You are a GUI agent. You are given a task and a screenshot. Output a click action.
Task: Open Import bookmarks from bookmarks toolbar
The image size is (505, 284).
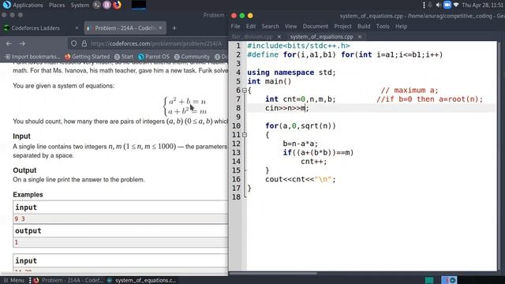pyautogui.click(x=32, y=57)
